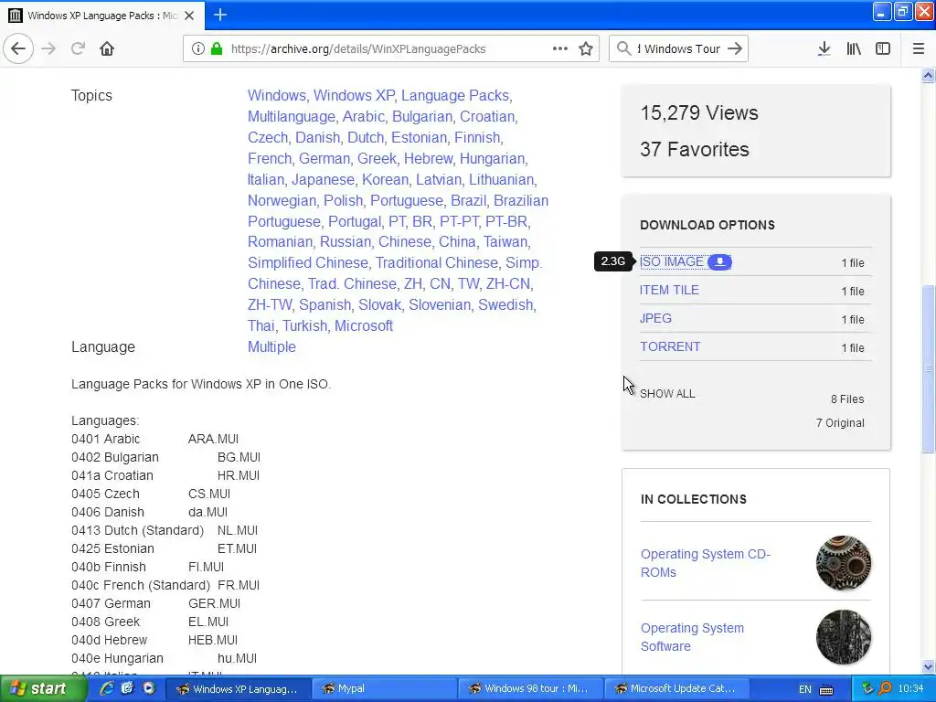Go back using the browser back arrow
Viewport: 936px width, 702px height.
(18, 49)
